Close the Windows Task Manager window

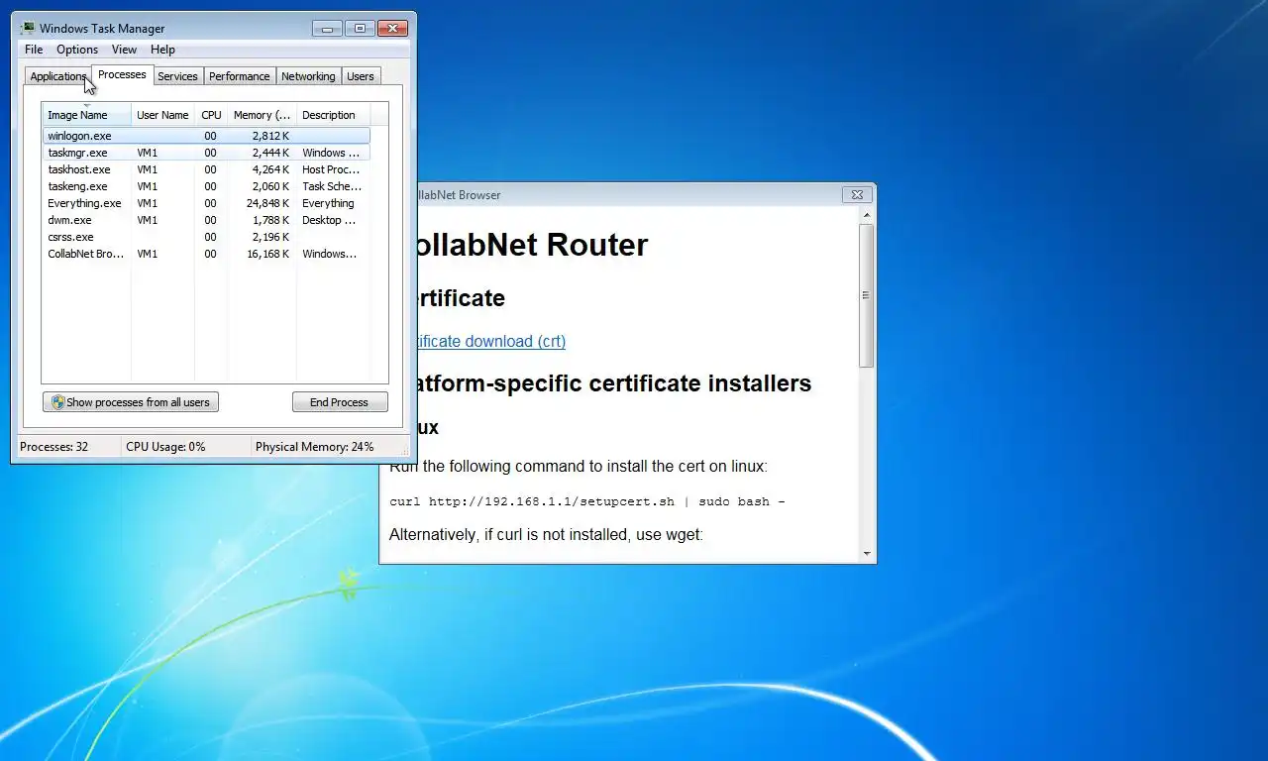393,29
